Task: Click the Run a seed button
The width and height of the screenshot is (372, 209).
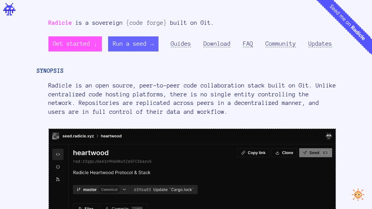Action: tap(133, 44)
